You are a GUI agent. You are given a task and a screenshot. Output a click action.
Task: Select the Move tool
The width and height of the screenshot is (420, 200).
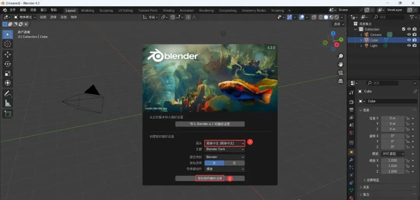coord(7,54)
